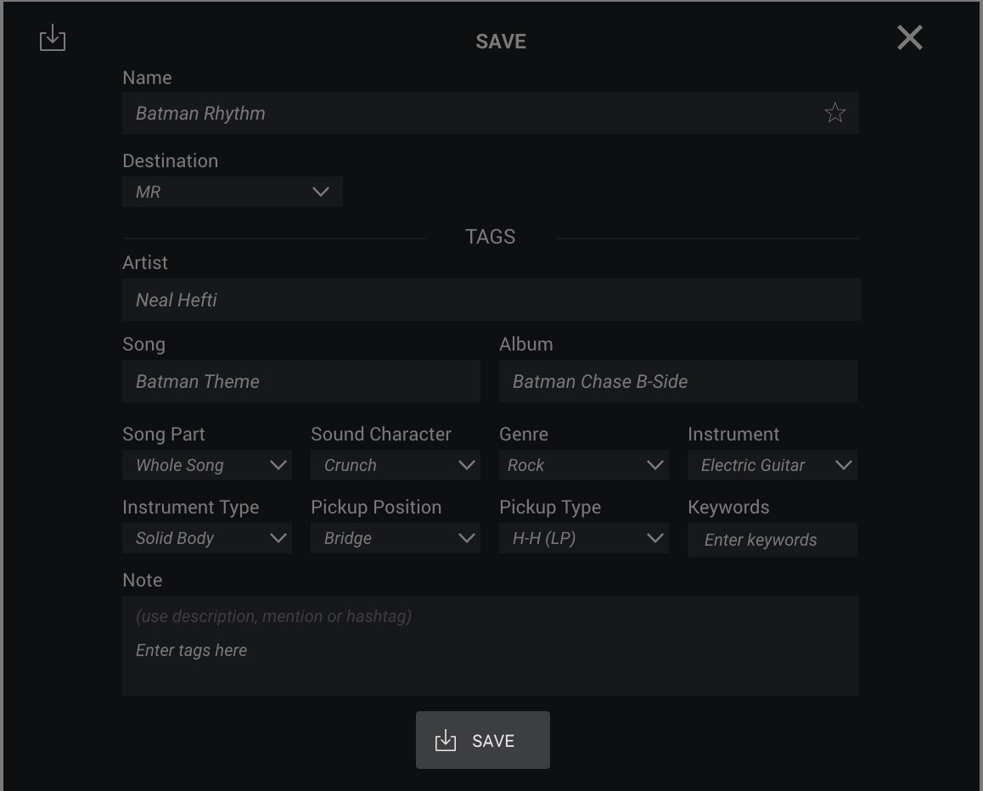
Task: Click the SAVE button at the bottom
Action: [x=483, y=740]
